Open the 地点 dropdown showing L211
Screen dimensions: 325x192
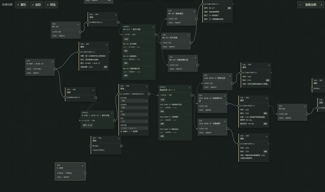point(134,121)
